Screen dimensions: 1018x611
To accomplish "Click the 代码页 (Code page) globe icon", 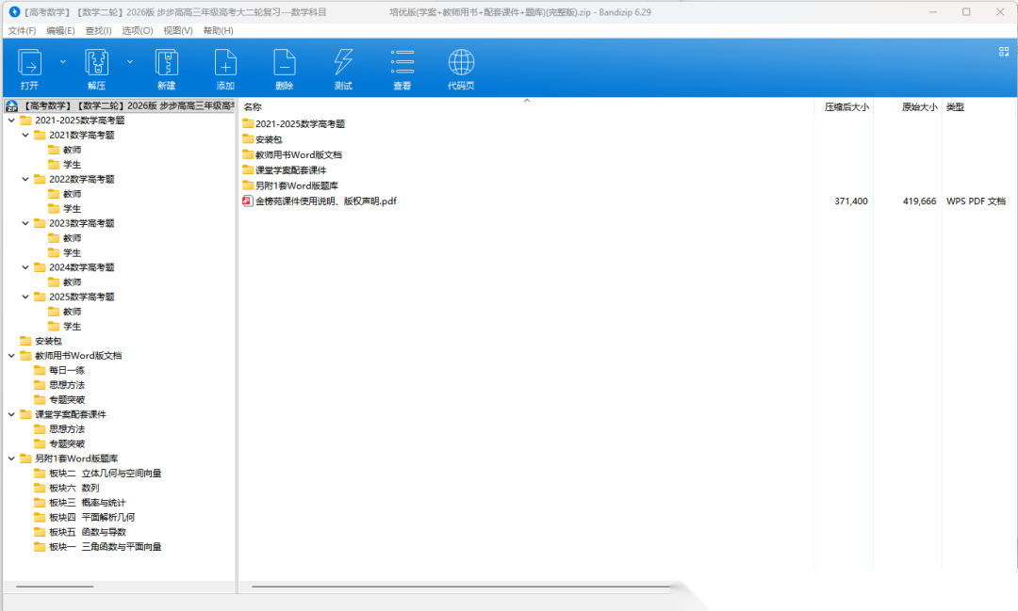I will [461, 63].
